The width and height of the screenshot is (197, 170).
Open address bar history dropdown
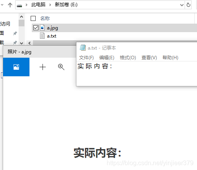click(182, 5)
